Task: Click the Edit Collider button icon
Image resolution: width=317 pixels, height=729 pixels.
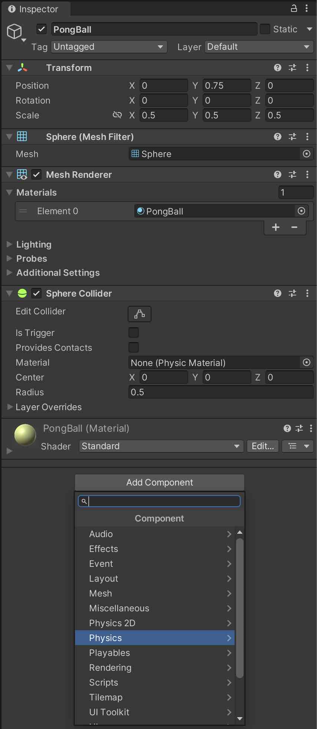Action: (140, 314)
